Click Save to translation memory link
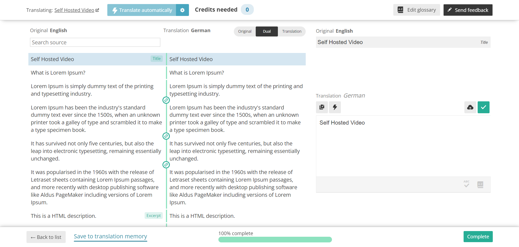Image resolution: width=519 pixels, height=247 pixels. tap(110, 236)
